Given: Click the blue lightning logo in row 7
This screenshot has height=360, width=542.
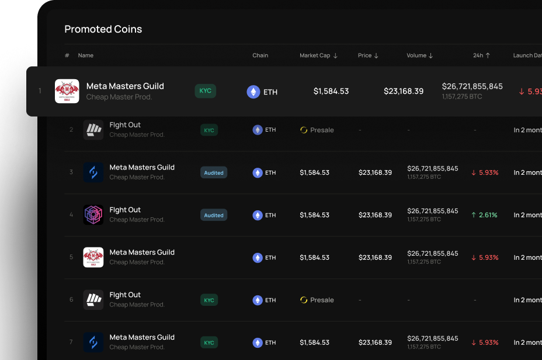Looking at the screenshot, I should [x=93, y=342].
